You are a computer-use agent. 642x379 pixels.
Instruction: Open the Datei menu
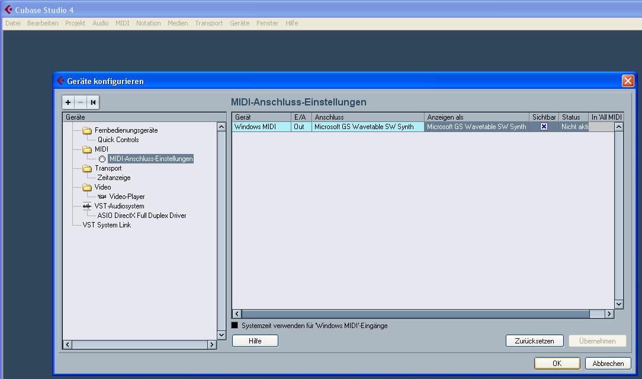click(12, 23)
